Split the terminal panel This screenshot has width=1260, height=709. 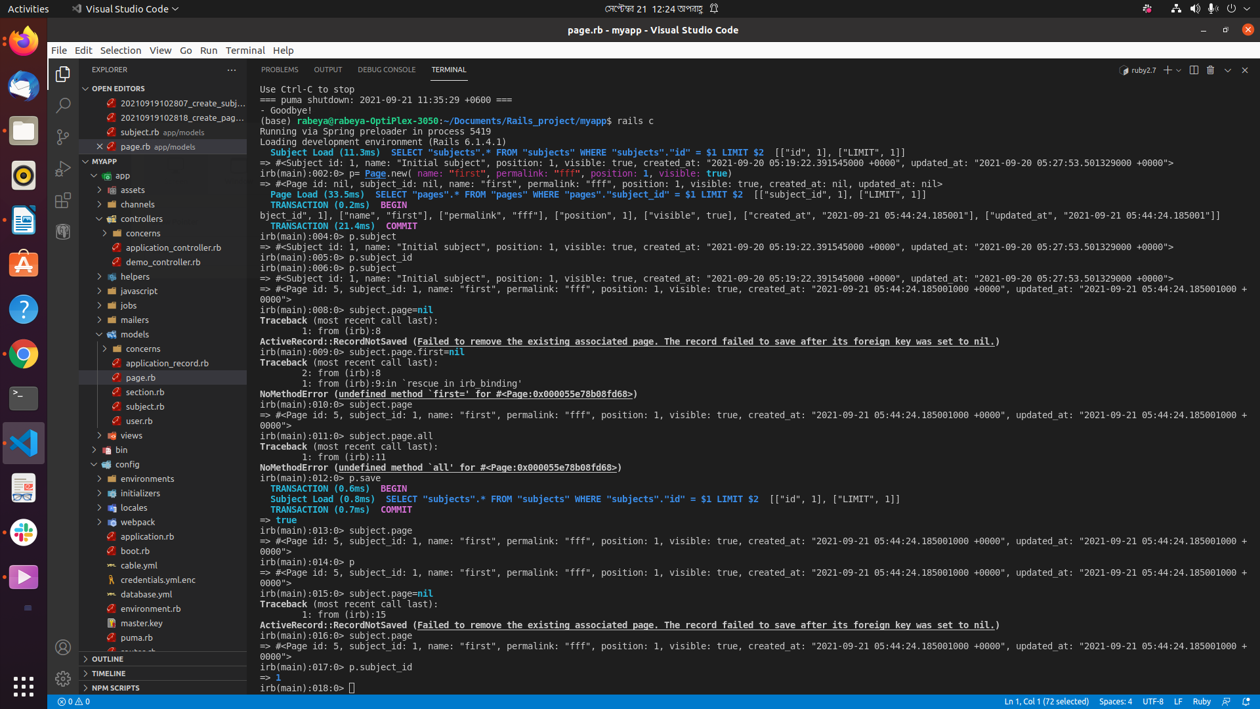pyautogui.click(x=1194, y=70)
